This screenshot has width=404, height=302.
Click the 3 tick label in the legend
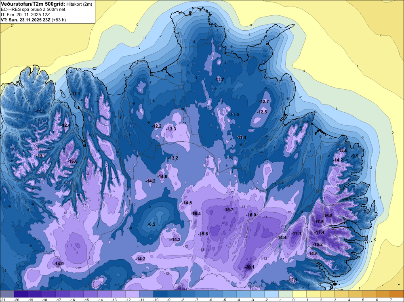(x=335, y=300)
